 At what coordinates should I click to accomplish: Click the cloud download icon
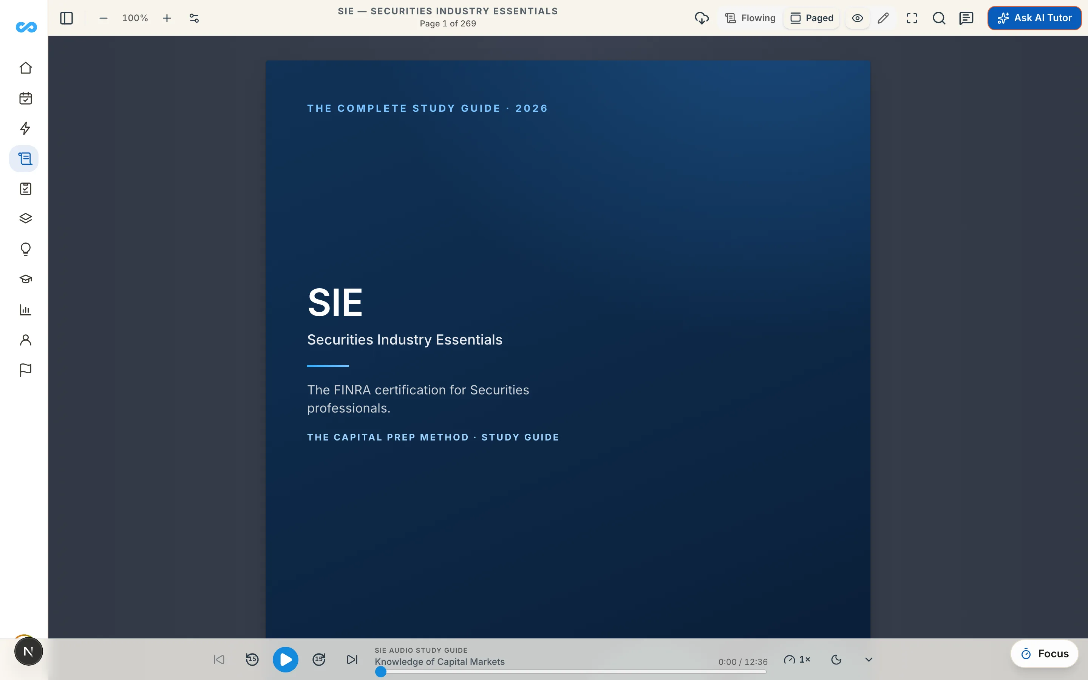click(x=702, y=18)
